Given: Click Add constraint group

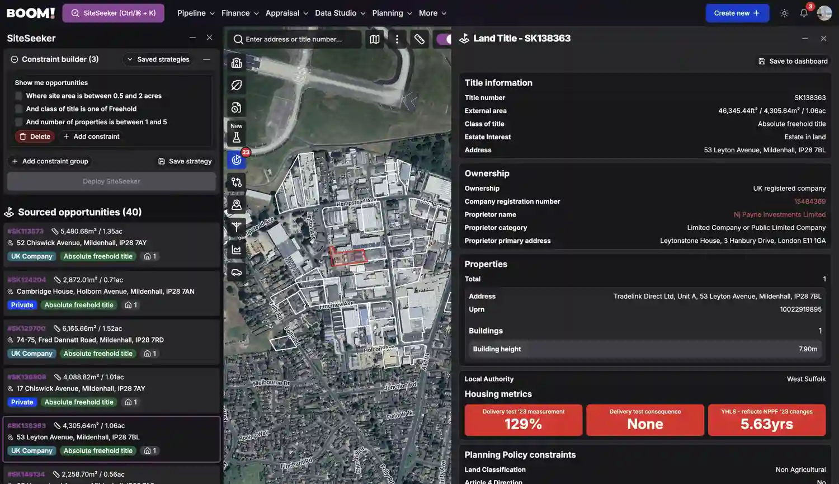Looking at the screenshot, I should click(x=50, y=161).
